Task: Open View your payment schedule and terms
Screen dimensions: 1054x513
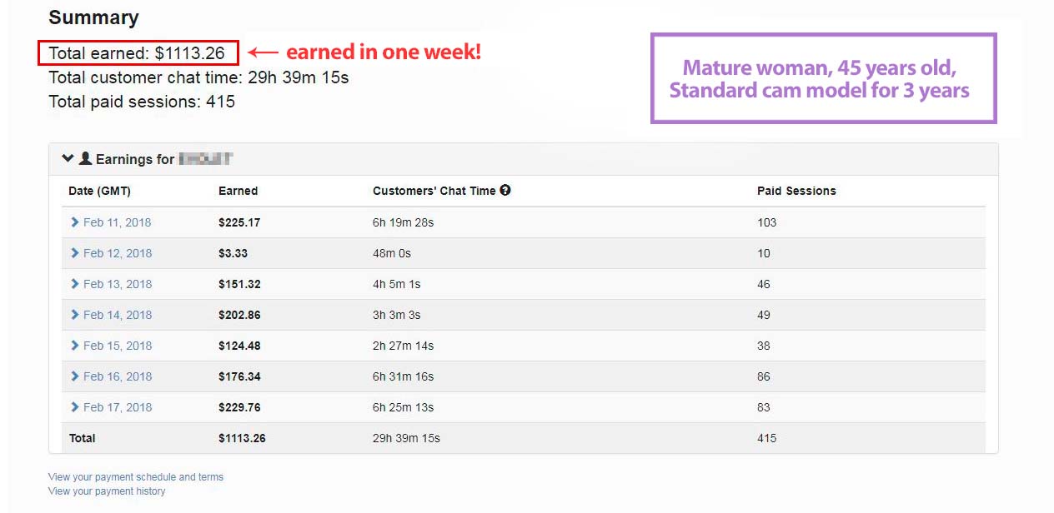Action: point(136,477)
